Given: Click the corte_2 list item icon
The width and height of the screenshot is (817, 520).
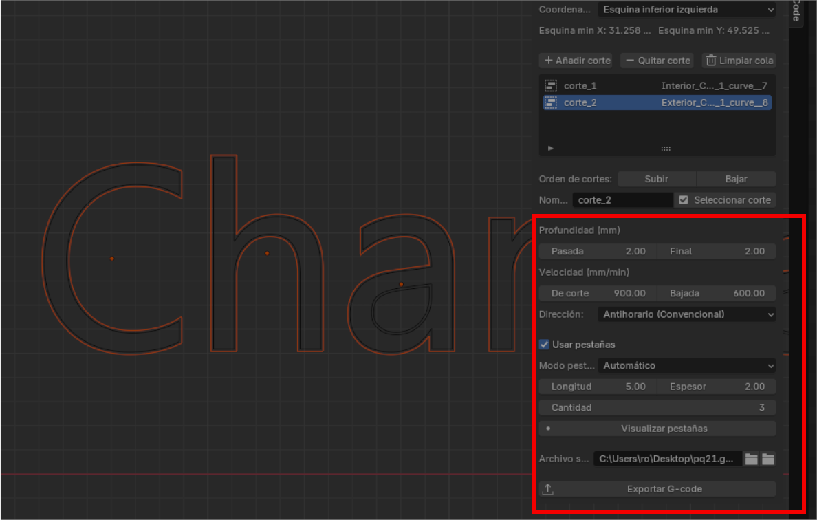Looking at the screenshot, I should [550, 102].
